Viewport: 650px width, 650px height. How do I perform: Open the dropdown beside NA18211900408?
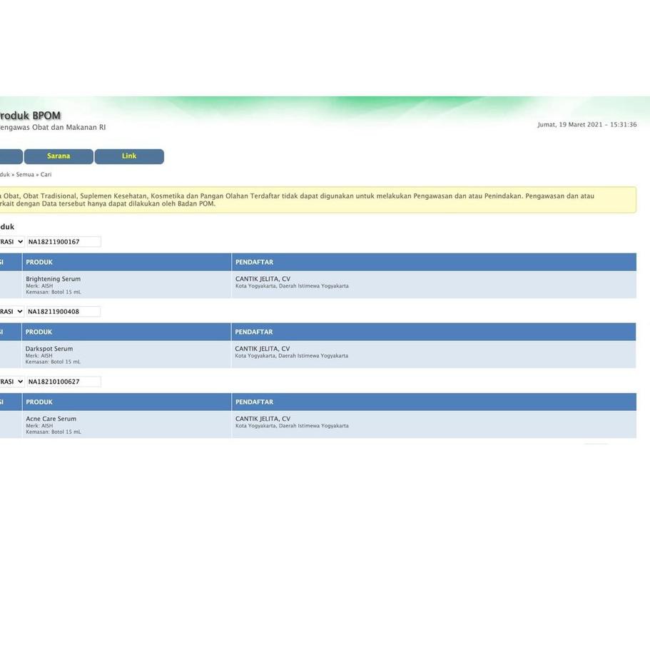[x=11, y=311]
